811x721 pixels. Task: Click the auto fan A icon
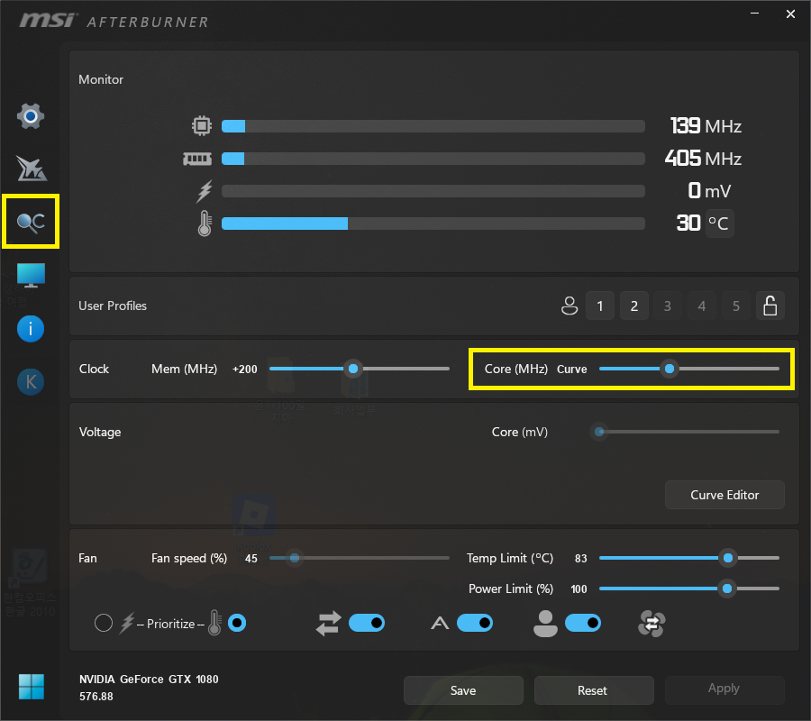[x=440, y=624]
